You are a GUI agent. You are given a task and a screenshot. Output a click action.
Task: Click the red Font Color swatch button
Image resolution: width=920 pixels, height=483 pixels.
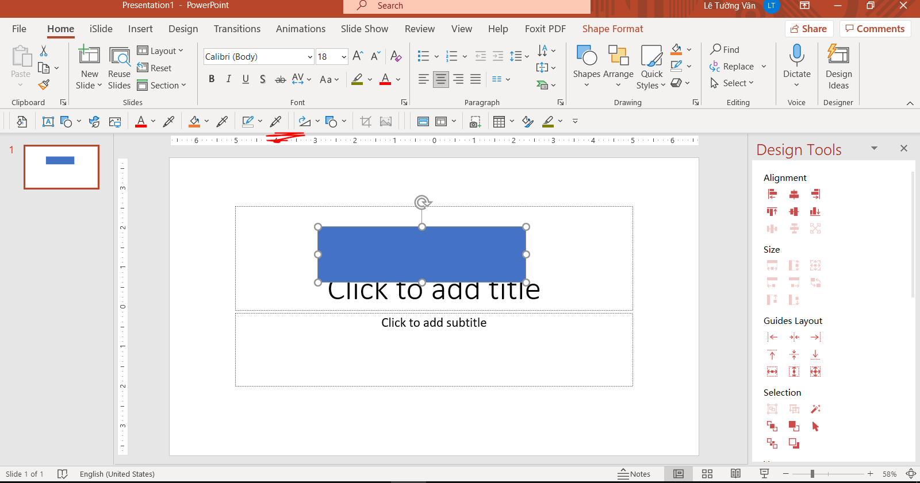click(385, 79)
